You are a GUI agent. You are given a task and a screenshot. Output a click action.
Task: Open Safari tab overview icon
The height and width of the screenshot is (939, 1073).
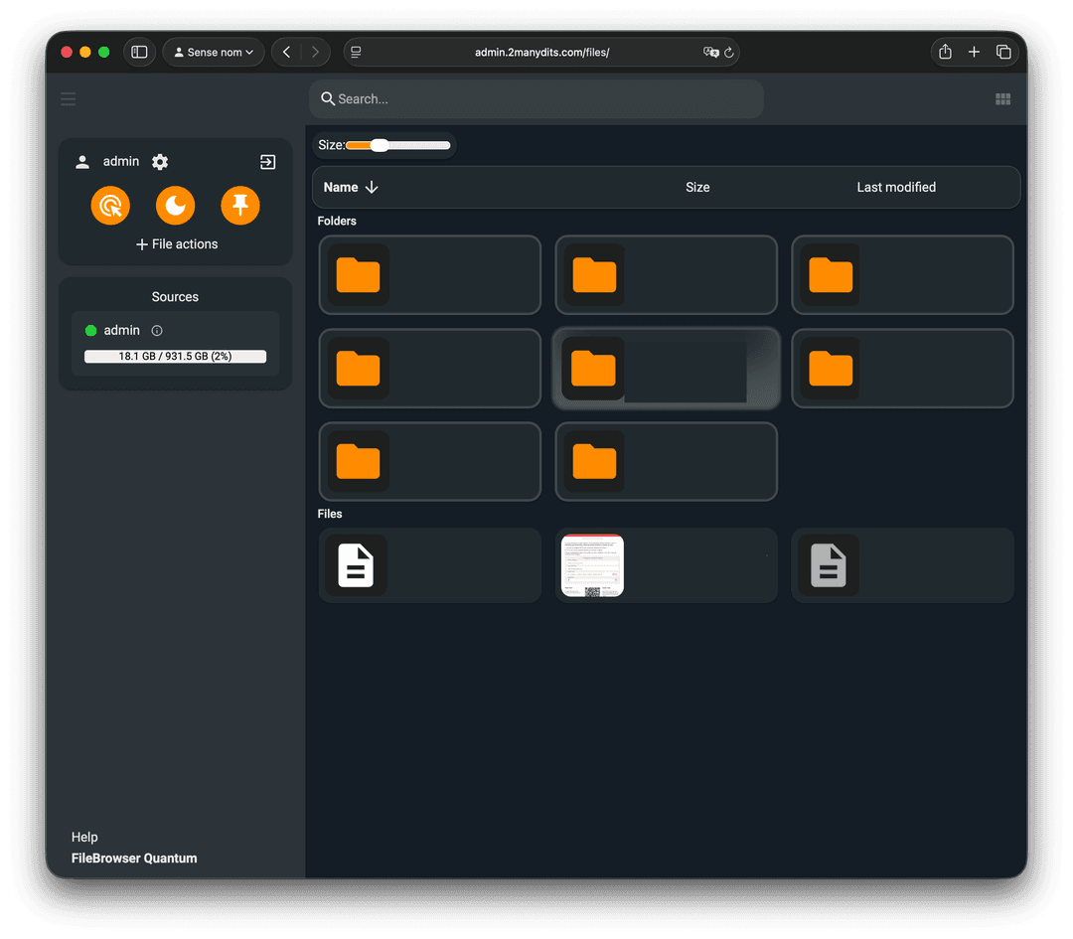pos(1003,52)
